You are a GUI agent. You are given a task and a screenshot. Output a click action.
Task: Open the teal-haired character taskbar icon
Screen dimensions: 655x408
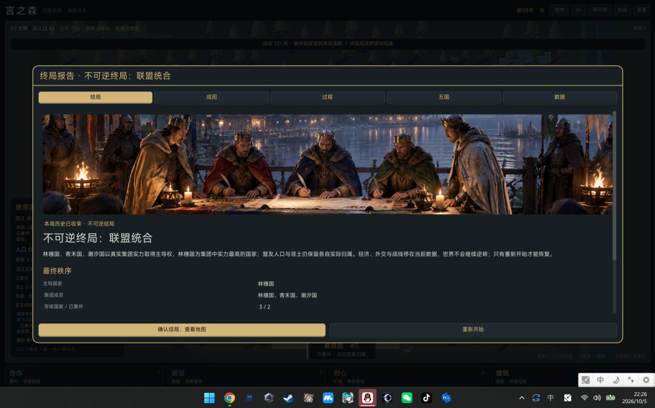[x=348, y=398]
